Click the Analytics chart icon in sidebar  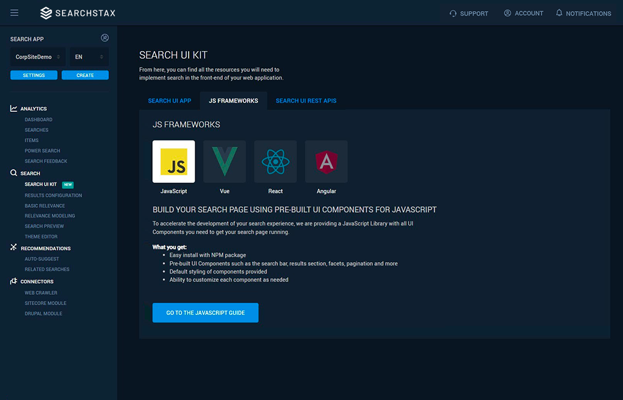click(x=13, y=108)
